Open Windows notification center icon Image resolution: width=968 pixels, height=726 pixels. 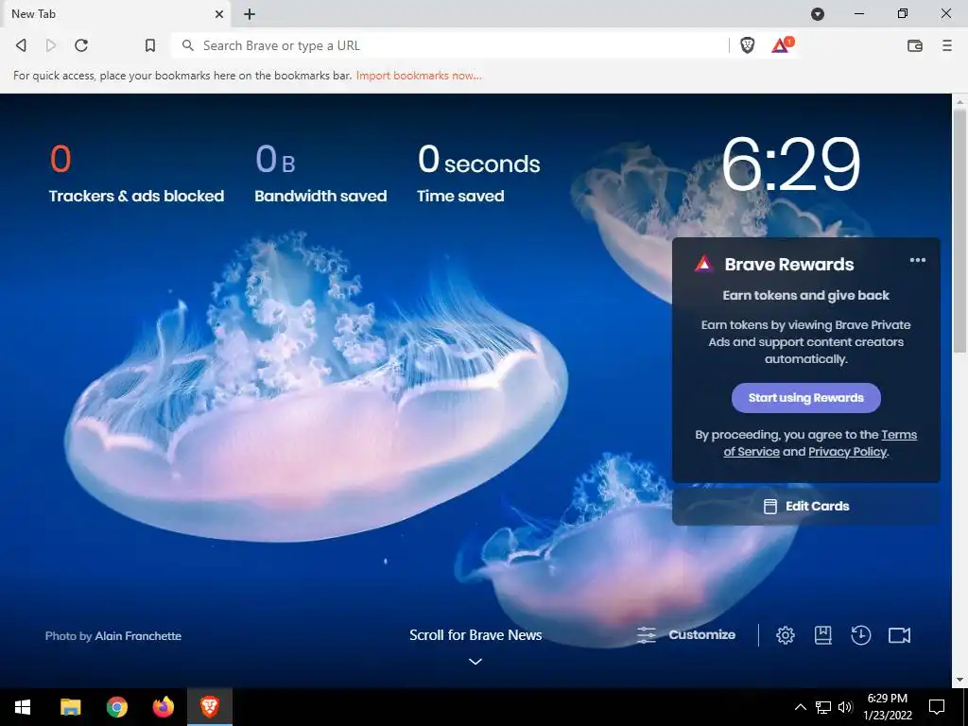tap(937, 707)
